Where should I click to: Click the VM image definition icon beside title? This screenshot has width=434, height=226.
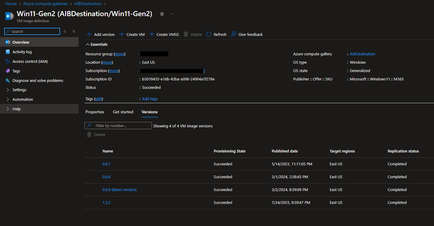[x=9, y=16]
